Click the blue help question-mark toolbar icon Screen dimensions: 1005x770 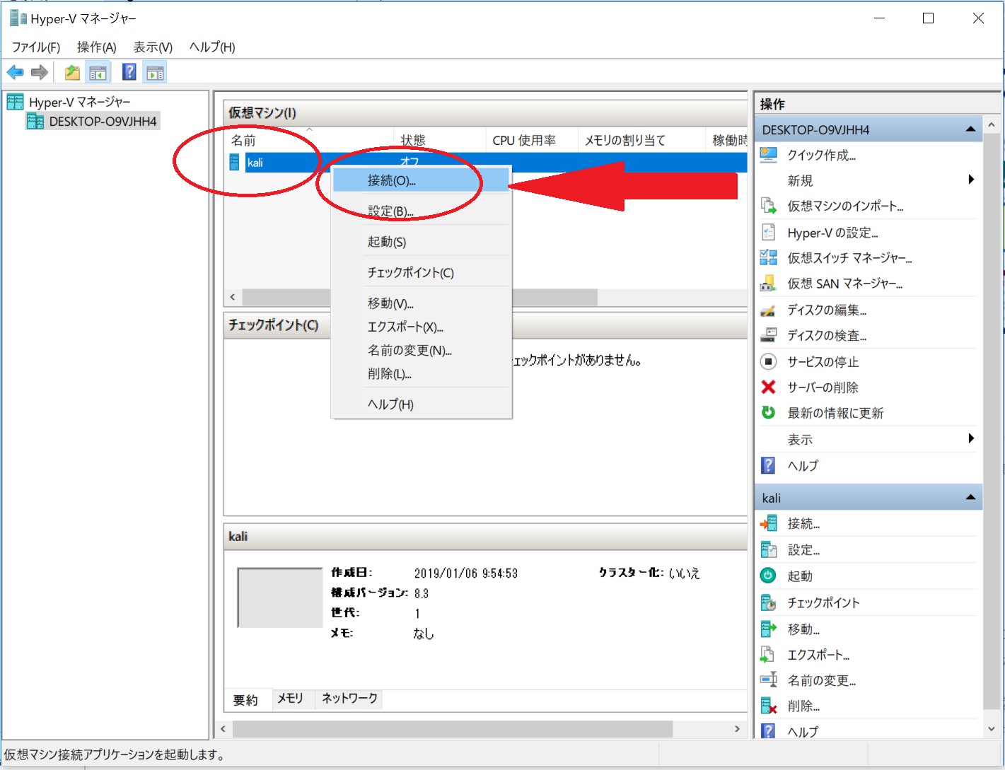tap(129, 72)
